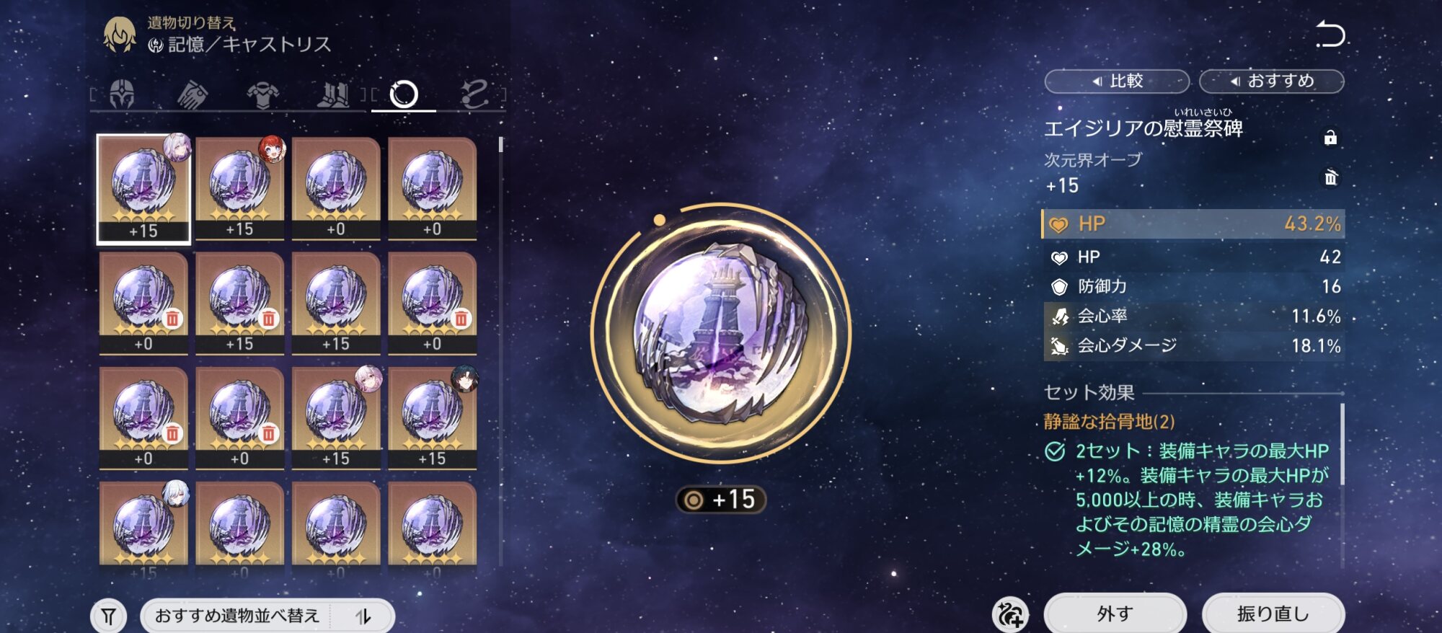Click the 外す unequip button
1442x633 pixels.
[1115, 614]
